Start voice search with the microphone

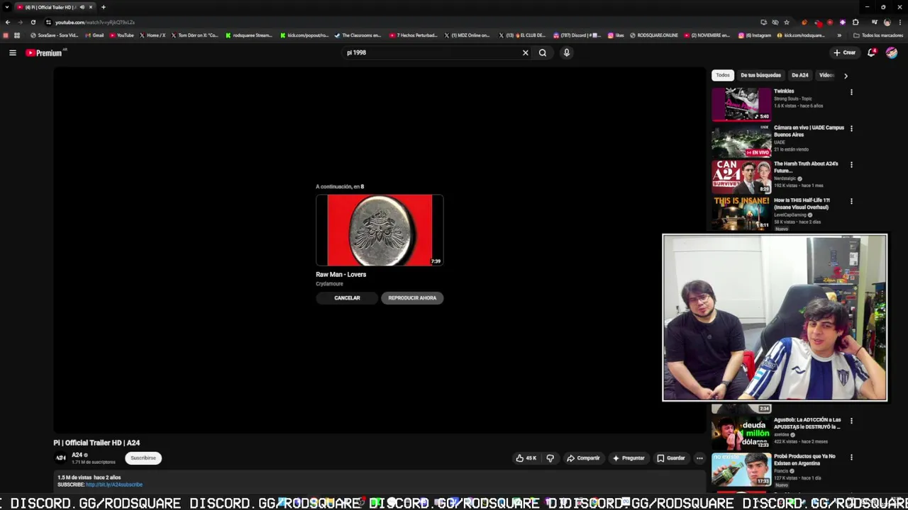point(566,52)
